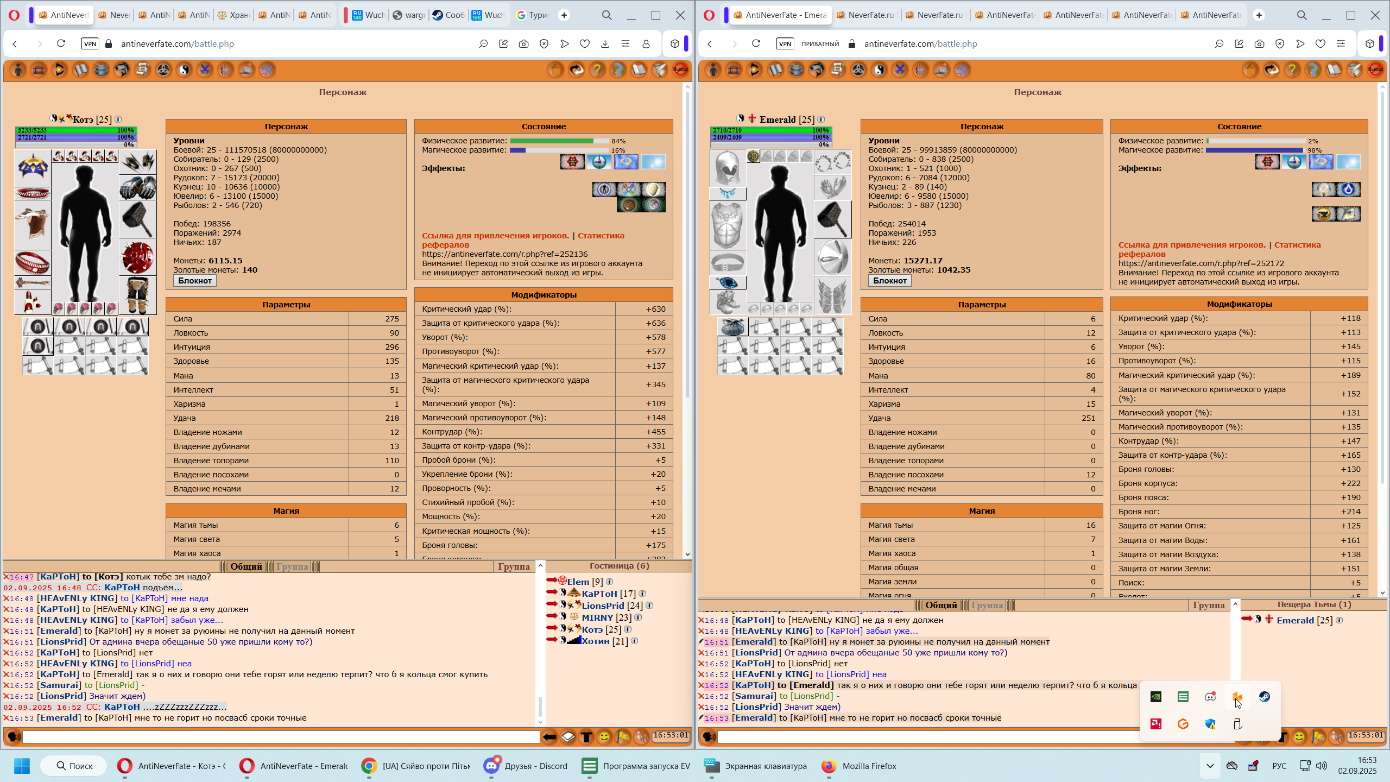Viewport: 1390px width, 782px height.
Task: Click eraser icon in left chat bar
Action: pyautogui.click(x=568, y=737)
